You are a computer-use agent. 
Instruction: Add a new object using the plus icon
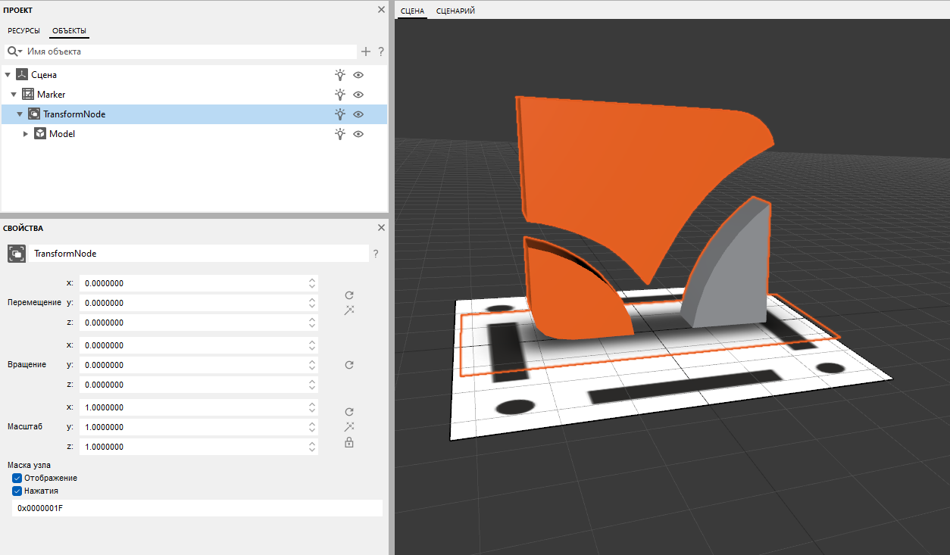[x=365, y=51]
